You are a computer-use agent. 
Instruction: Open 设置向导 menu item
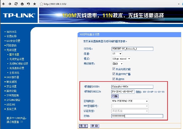coord(11,36)
